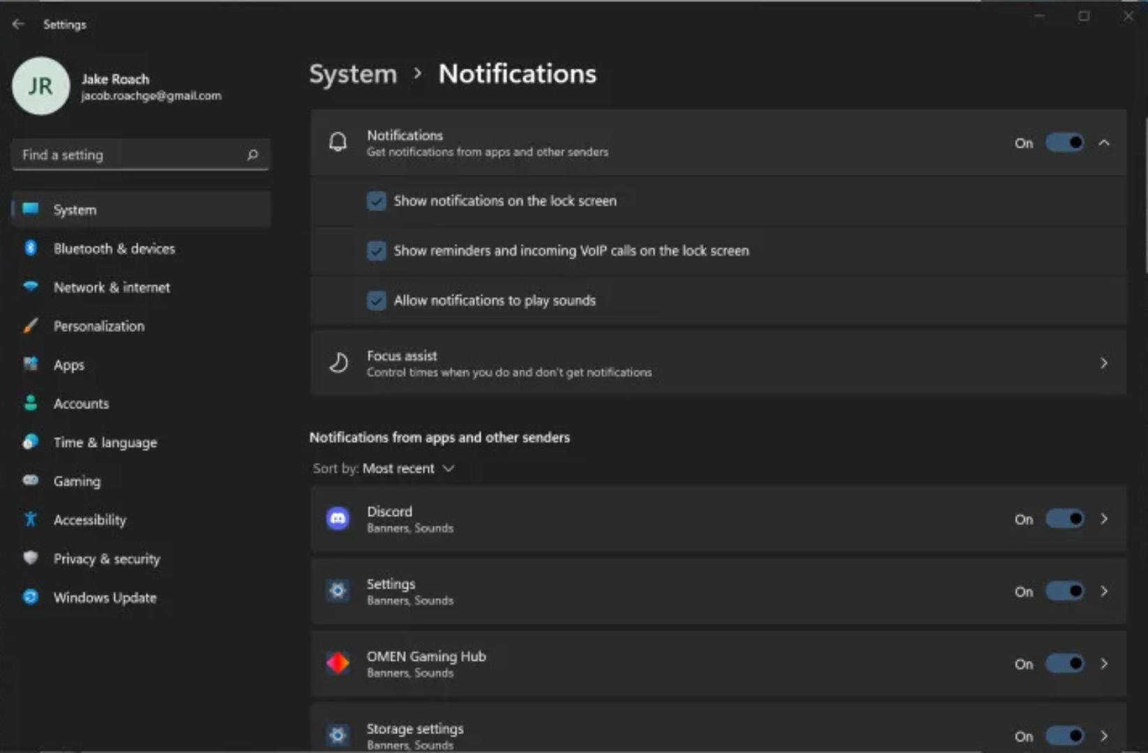Screen dimensions: 1148x753
Task: Collapse the Notifications section chevron
Action: (x=1104, y=143)
